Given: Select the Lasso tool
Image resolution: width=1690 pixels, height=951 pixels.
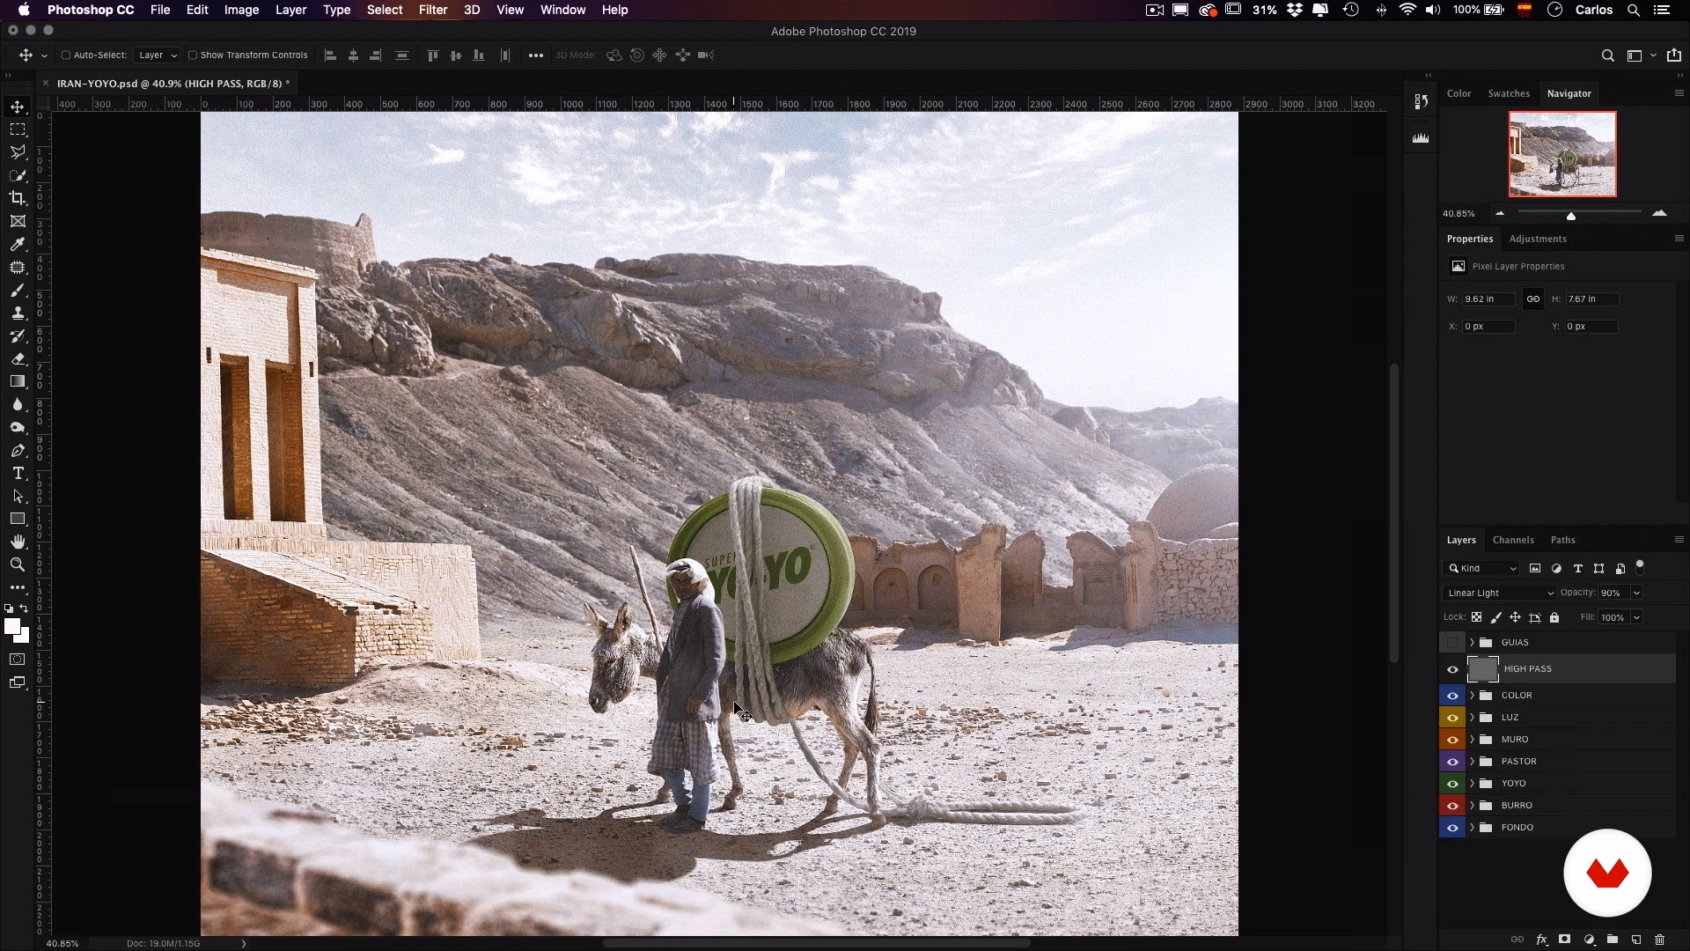Looking at the screenshot, I should pos(18,152).
